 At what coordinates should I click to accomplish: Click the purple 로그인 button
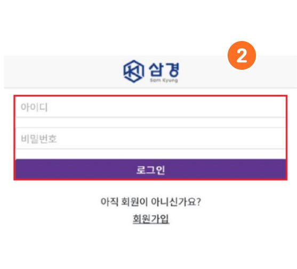(150, 169)
